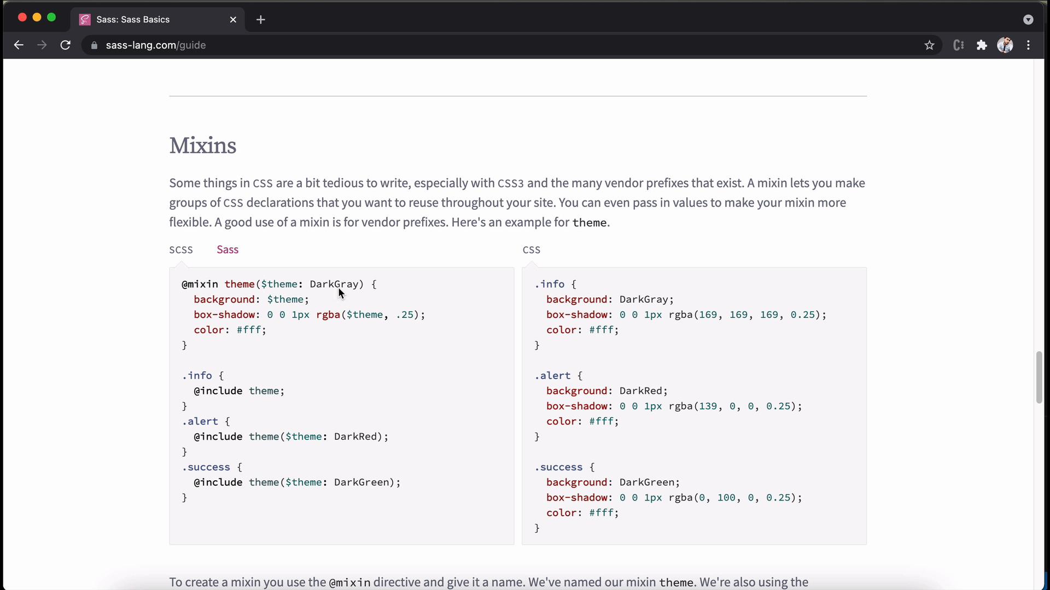The image size is (1050, 590).
Task: Click the page's vertical scrollbar thumb
Action: pyautogui.click(x=1039, y=377)
